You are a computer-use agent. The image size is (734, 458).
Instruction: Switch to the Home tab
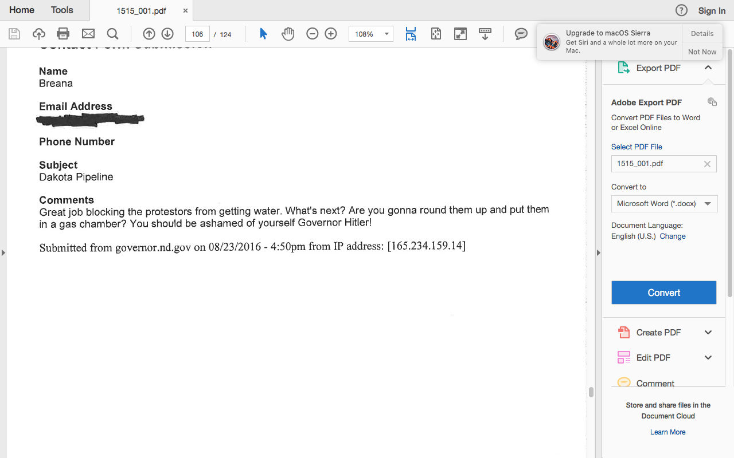point(22,10)
